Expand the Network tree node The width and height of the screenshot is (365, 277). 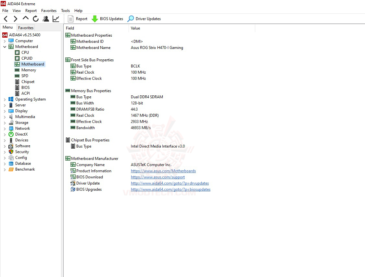tap(5, 129)
